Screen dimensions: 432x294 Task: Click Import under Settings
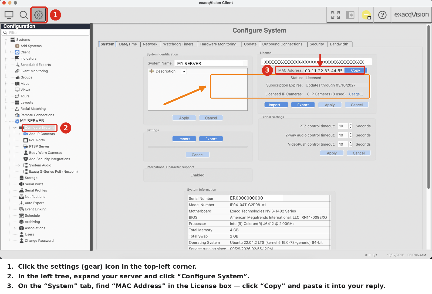(x=184, y=139)
